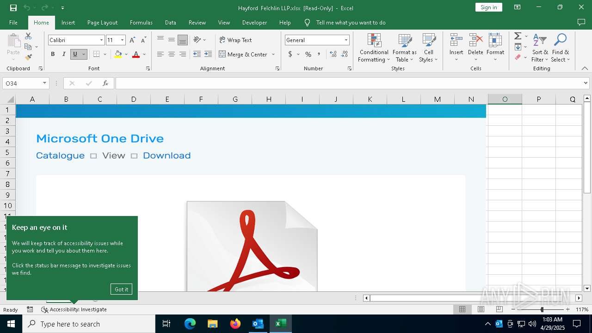This screenshot has width=592, height=333.
Task: Align text left
Action: pyautogui.click(x=160, y=54)
